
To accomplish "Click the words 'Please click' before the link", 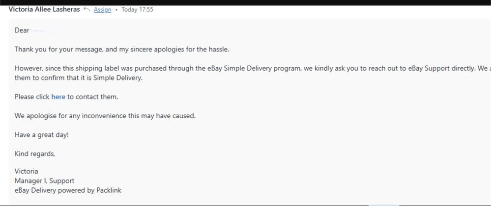I will [x=32, y=97].
